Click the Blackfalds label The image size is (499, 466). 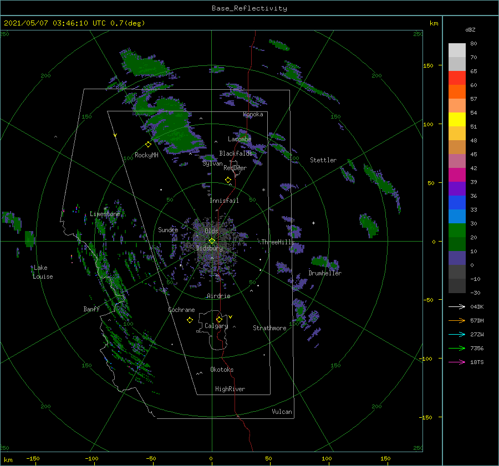pos(236,153)
